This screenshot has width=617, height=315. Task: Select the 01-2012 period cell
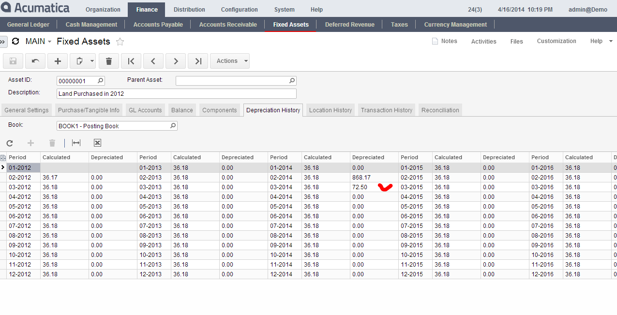pyautogui.click(x=23, y=168)
